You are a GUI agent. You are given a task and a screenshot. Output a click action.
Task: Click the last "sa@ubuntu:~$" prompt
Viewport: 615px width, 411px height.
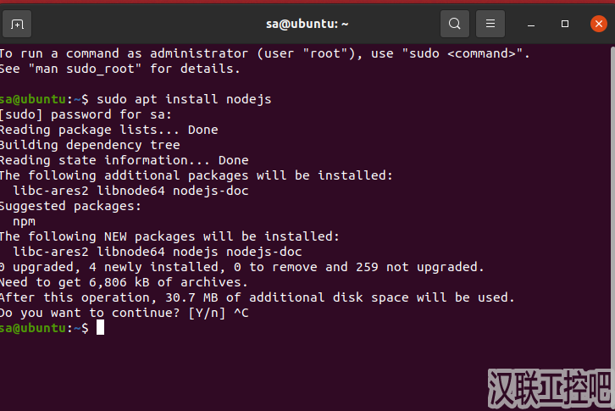pyautogui.click(x=44, y=328)
